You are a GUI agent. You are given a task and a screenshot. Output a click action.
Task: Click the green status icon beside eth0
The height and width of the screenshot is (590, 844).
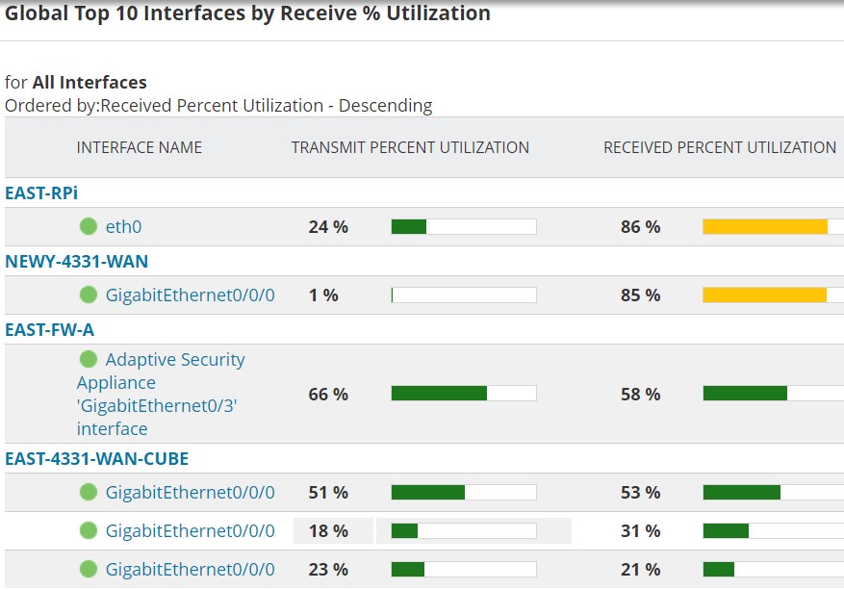coord(89,227)
